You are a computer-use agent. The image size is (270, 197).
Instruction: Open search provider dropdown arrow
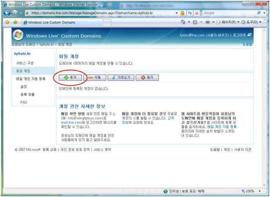pyautogui.click(x=264, y=13)
